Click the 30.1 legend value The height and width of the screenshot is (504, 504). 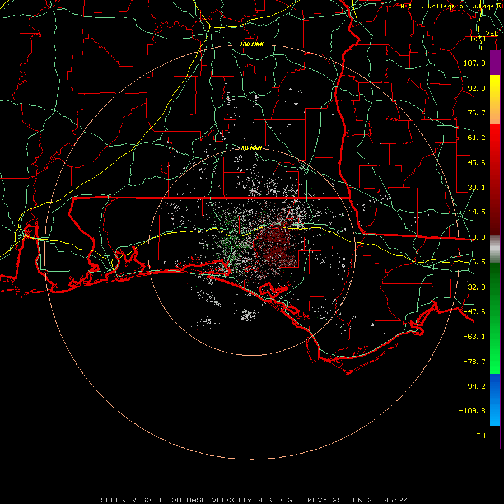point(477,188)
